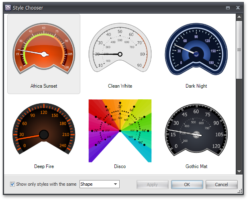Open the Shape dropdown list

click(116, 185)
